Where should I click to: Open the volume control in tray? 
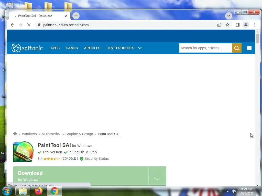(234, 191)
